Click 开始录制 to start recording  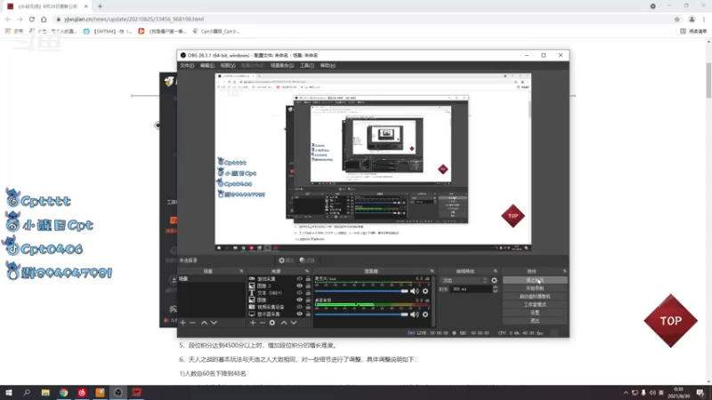click(535, 288)
